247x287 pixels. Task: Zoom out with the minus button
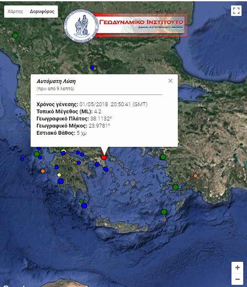[x=237, y=279]
